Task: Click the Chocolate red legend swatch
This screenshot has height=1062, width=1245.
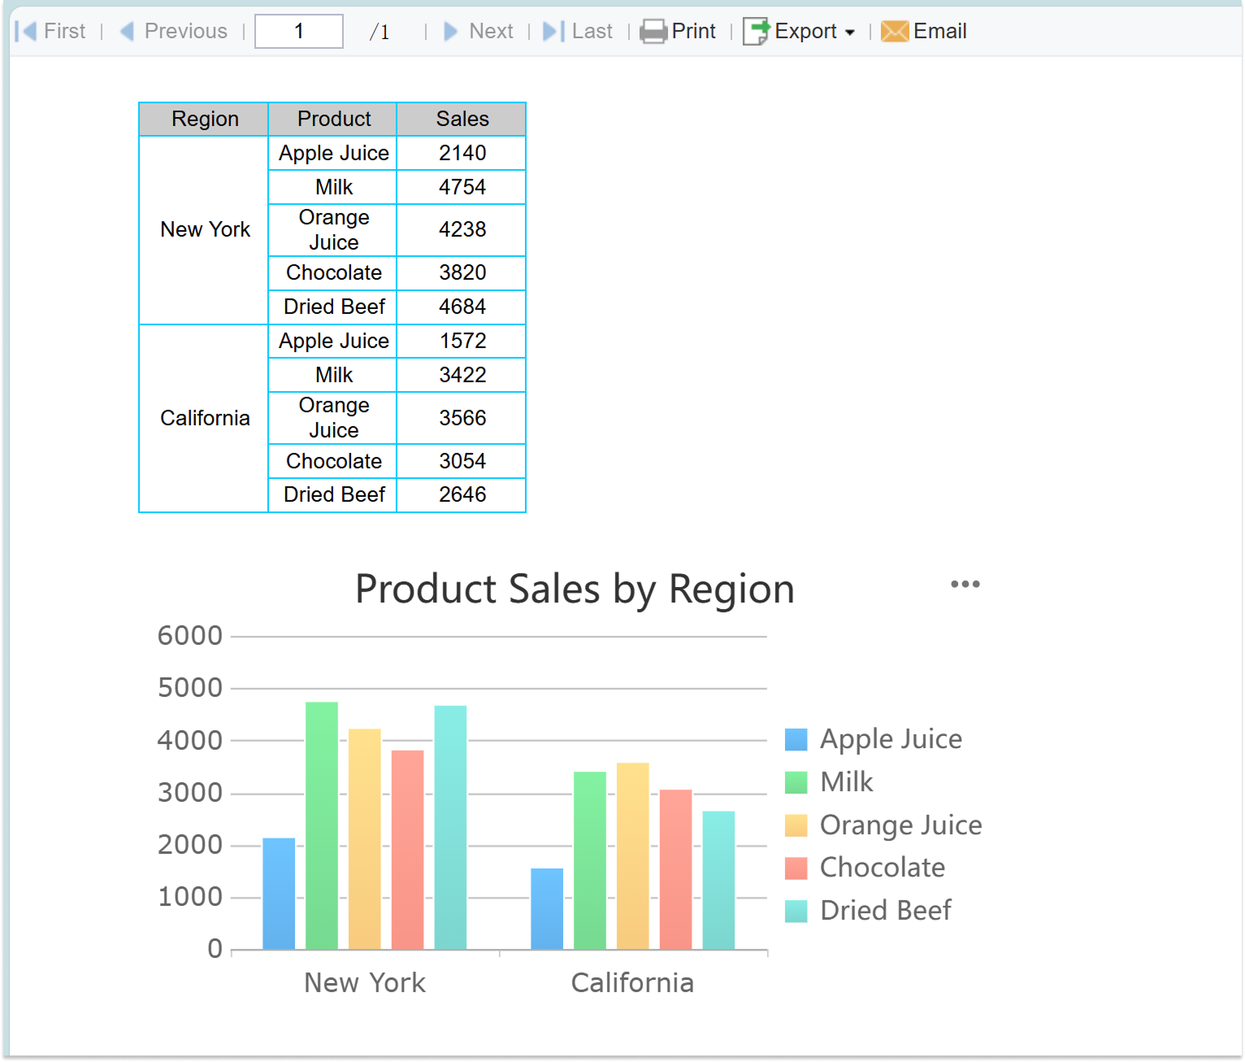Action: click(x=796, y=868)
